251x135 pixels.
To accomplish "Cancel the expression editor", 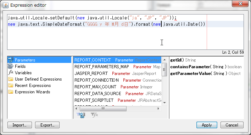I will (232, 125).
